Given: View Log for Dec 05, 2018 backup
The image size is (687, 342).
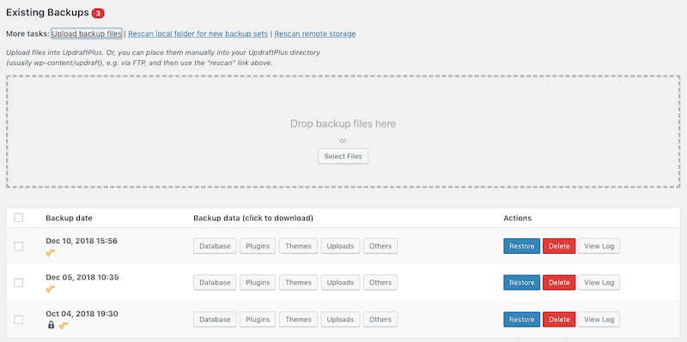Looking at the screenshot, I should coord(599,283).
